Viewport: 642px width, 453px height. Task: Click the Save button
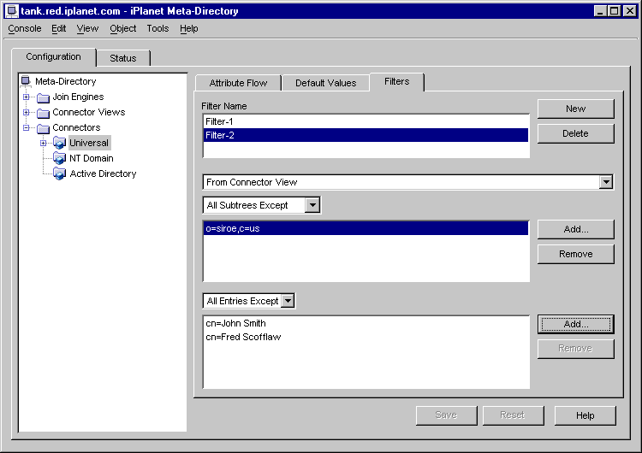click(446, 415)
